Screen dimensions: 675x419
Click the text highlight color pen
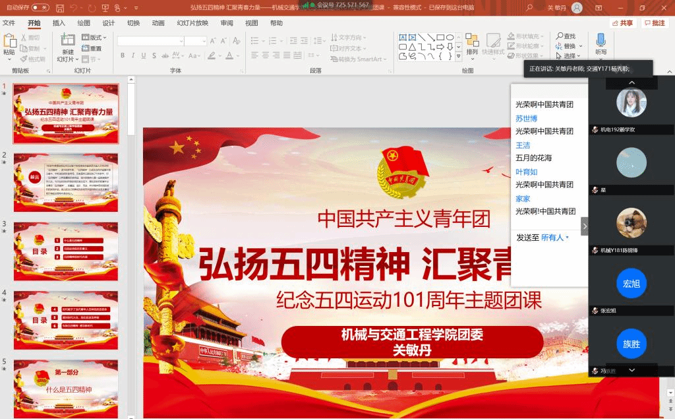click(x=212, y=55)
